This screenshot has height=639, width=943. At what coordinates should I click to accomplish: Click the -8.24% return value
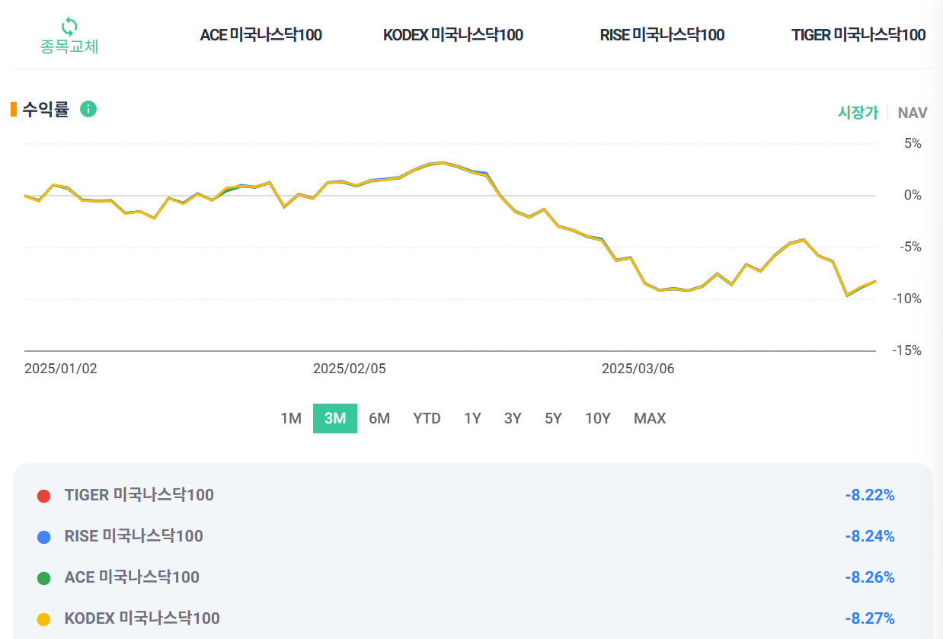[x=870, y=536]
